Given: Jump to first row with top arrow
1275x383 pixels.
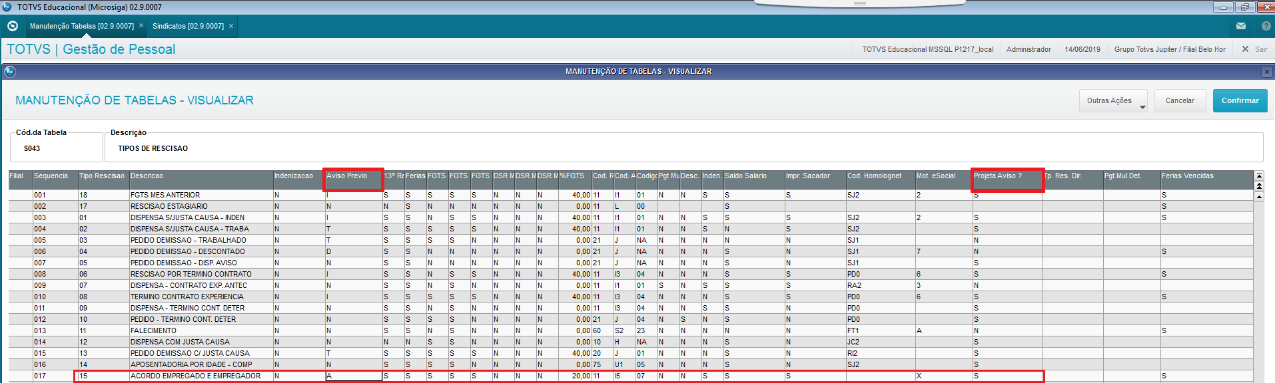Looking at the screenshot, I should click(1259, 176).
